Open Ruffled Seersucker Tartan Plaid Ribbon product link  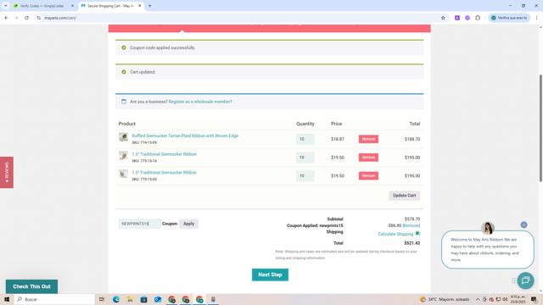[x=185, y=136]
